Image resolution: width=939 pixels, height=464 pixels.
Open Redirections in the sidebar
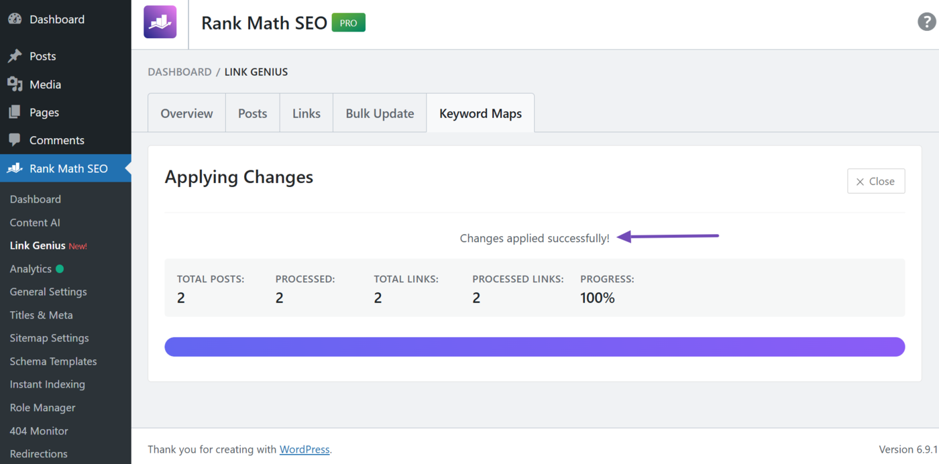point(39,454)
